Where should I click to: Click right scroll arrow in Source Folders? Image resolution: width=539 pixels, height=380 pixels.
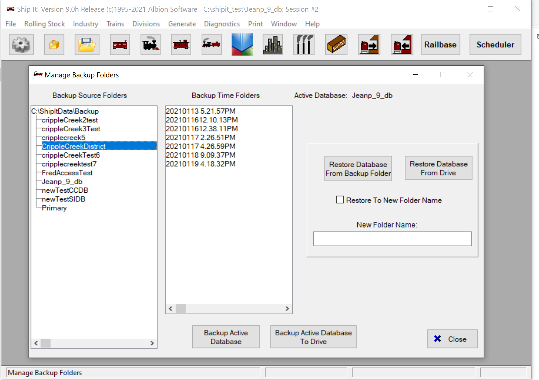[152, 343]
